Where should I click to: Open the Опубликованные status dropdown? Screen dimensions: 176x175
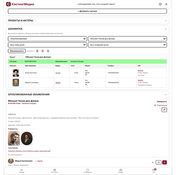(48, 39)
